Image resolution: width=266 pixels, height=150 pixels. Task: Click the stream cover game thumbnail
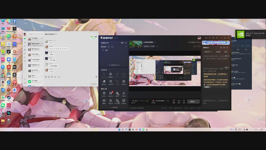tap(136, 44)
